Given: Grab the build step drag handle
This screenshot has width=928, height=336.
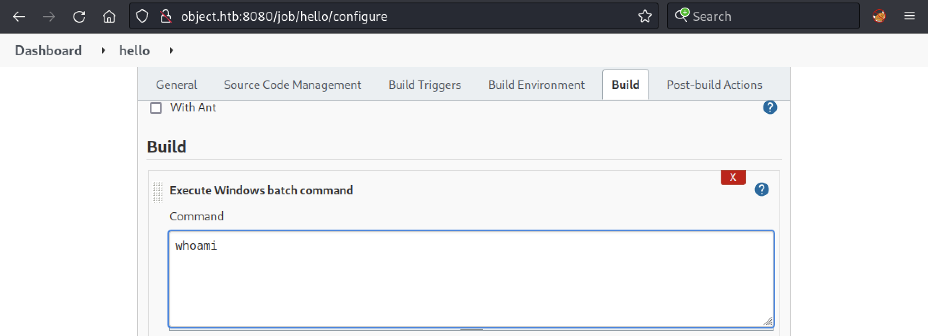Looking at the screenshot, I should click(x=158, y=192).
